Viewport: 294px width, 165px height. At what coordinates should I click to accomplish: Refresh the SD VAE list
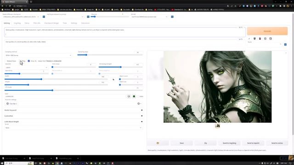172,17
